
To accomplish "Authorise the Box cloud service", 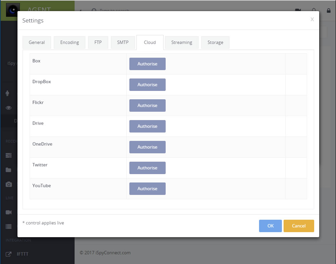I will [x=148, y=64].
